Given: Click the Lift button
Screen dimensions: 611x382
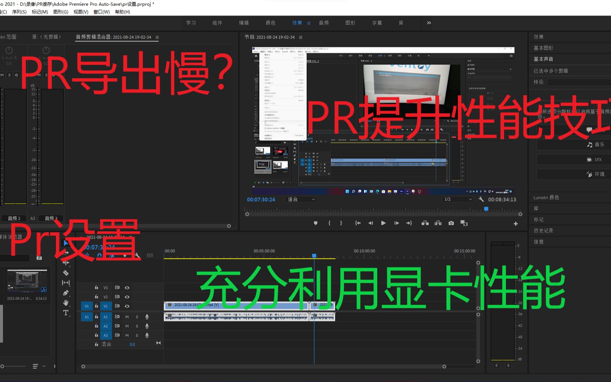Looking at the screenshot, I should coord(425,223).
